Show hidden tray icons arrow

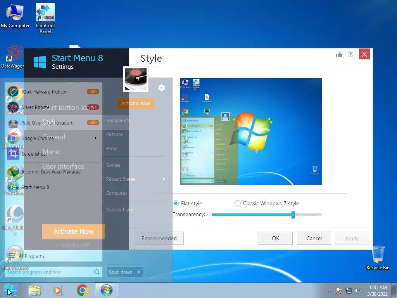click(x=330, y=291)
